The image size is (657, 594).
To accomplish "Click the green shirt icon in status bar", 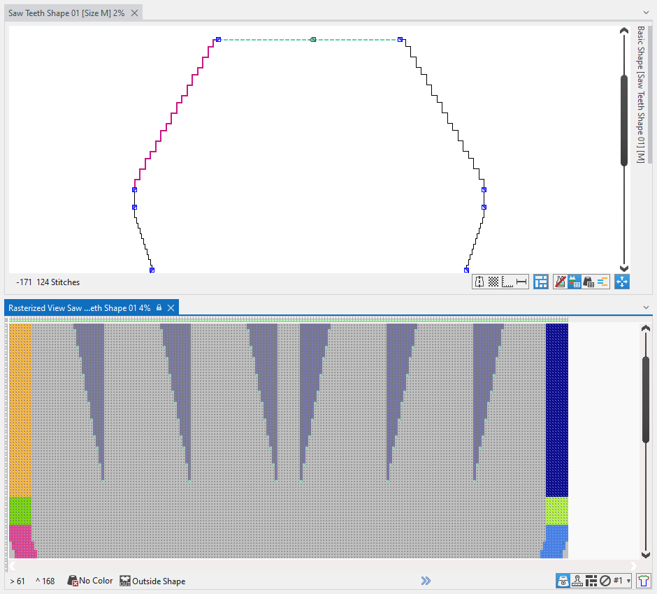I will click(644, 581).
